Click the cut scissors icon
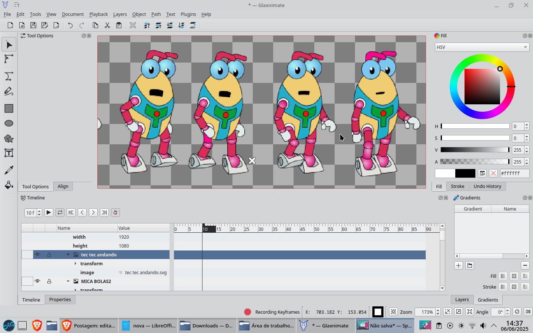Image resolution: width=533 pixels, height=333 pixels. pos(107,25)
